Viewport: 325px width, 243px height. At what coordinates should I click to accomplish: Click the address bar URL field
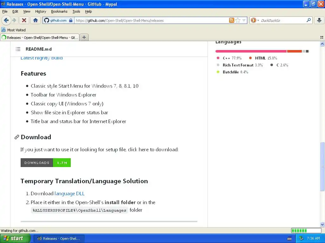point(151,20)
